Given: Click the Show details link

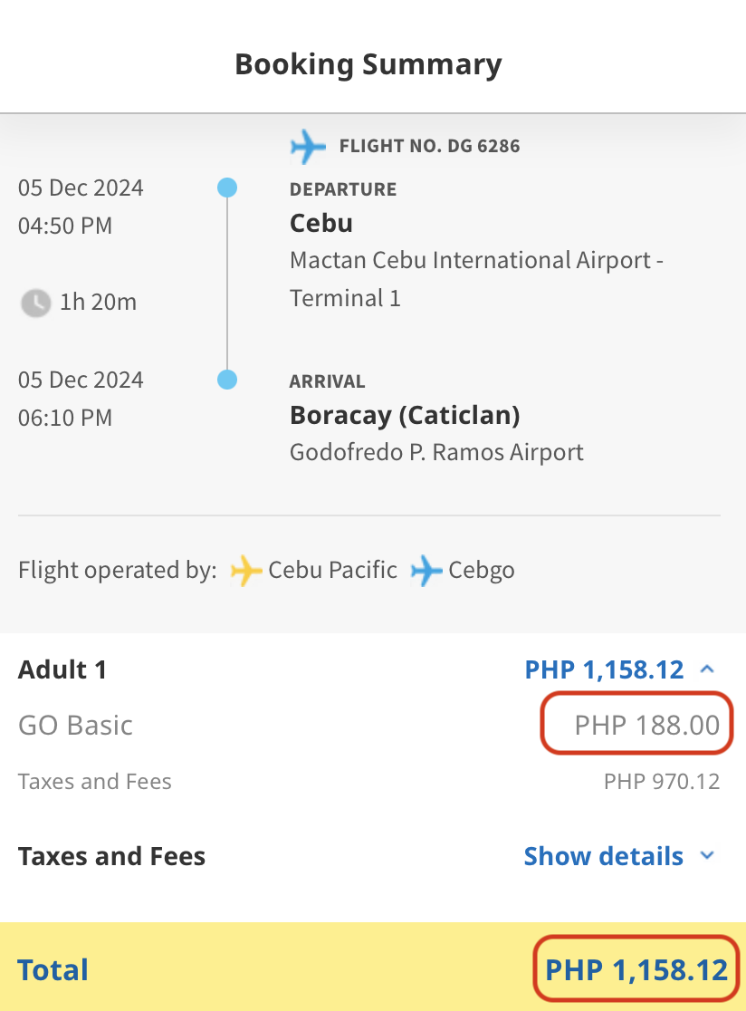Looking at the screenshot, I should pos(603,856).
